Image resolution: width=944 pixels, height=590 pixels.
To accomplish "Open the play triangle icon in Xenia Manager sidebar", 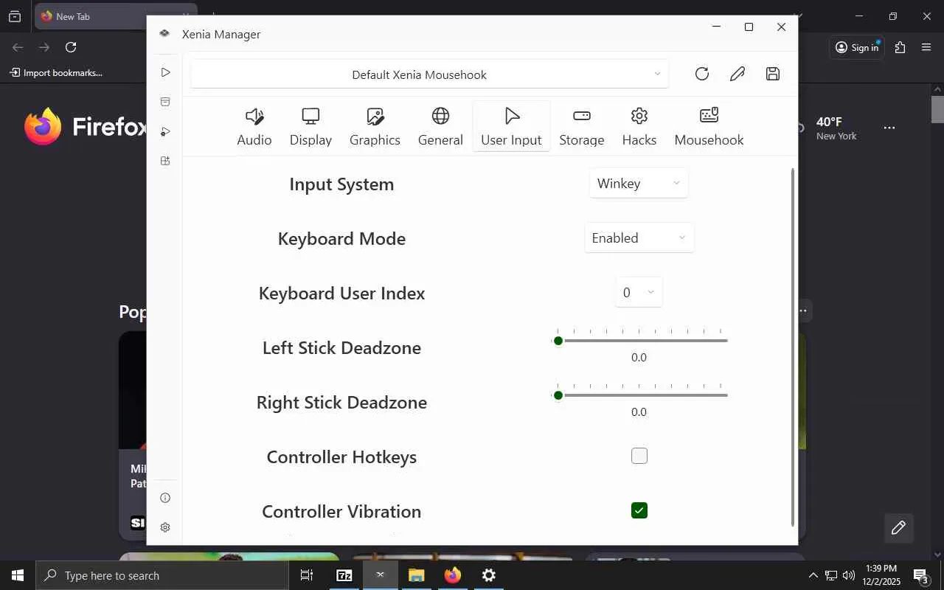I will [165, 72].
